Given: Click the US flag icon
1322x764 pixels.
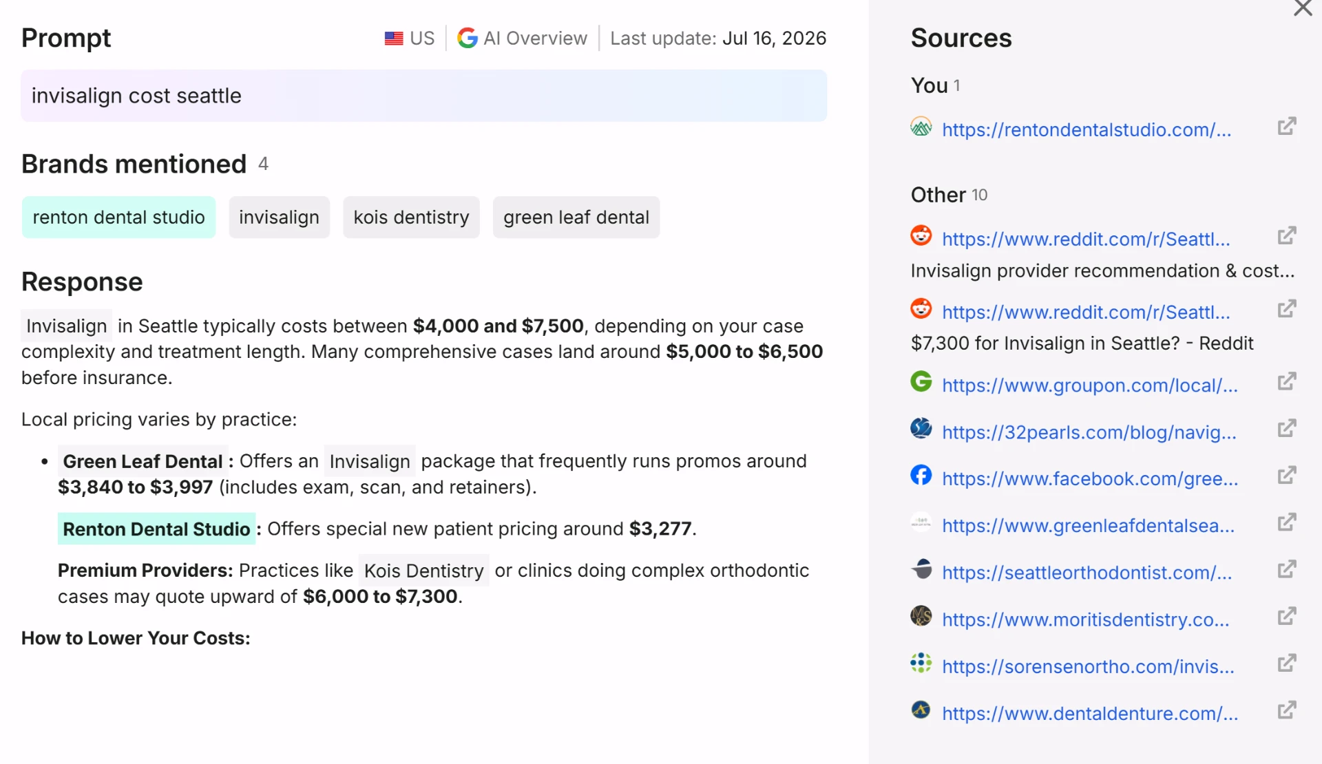Looking at the screenshot, I should [394, 39].
